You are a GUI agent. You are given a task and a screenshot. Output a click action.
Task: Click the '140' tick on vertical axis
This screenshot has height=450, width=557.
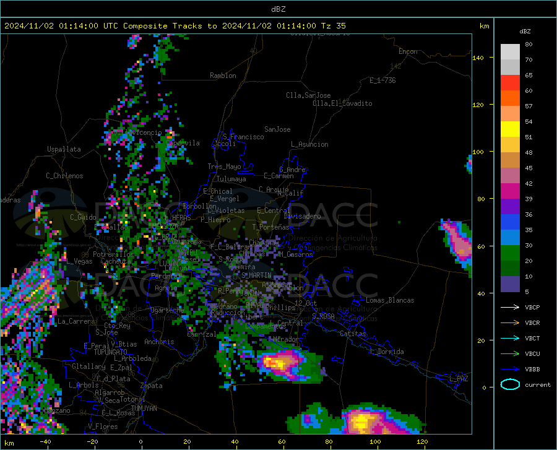point(478,58)
